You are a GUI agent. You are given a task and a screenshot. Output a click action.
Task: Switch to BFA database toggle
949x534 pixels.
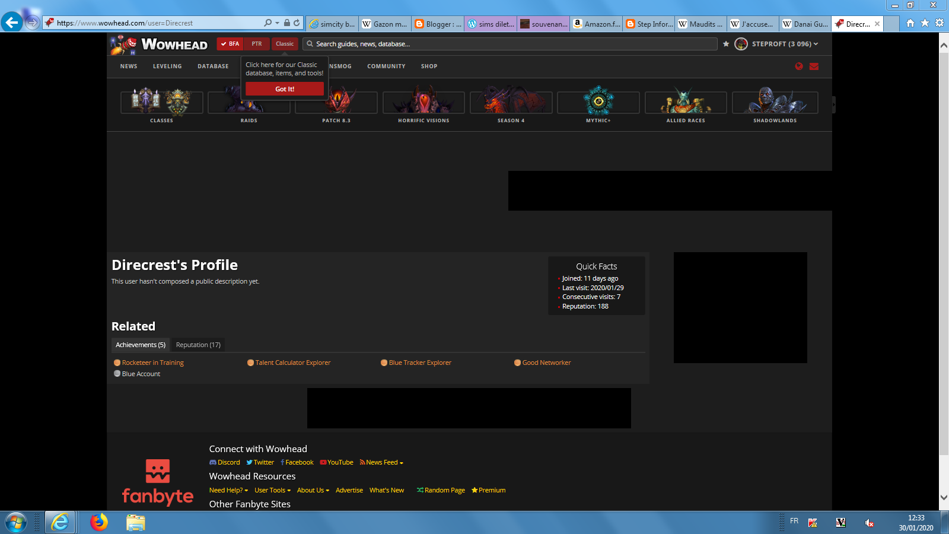coord(230,44)
